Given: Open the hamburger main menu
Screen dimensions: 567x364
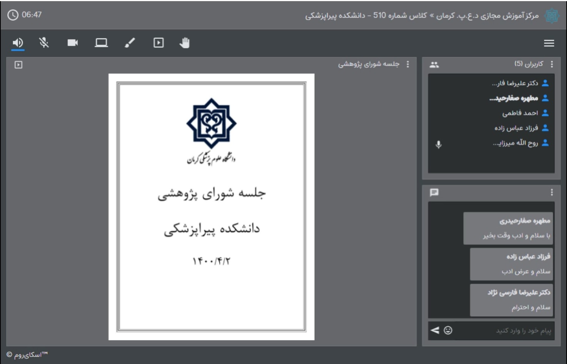Looking at the screenshot, I should pyautogui.click(x=549, y=43).
